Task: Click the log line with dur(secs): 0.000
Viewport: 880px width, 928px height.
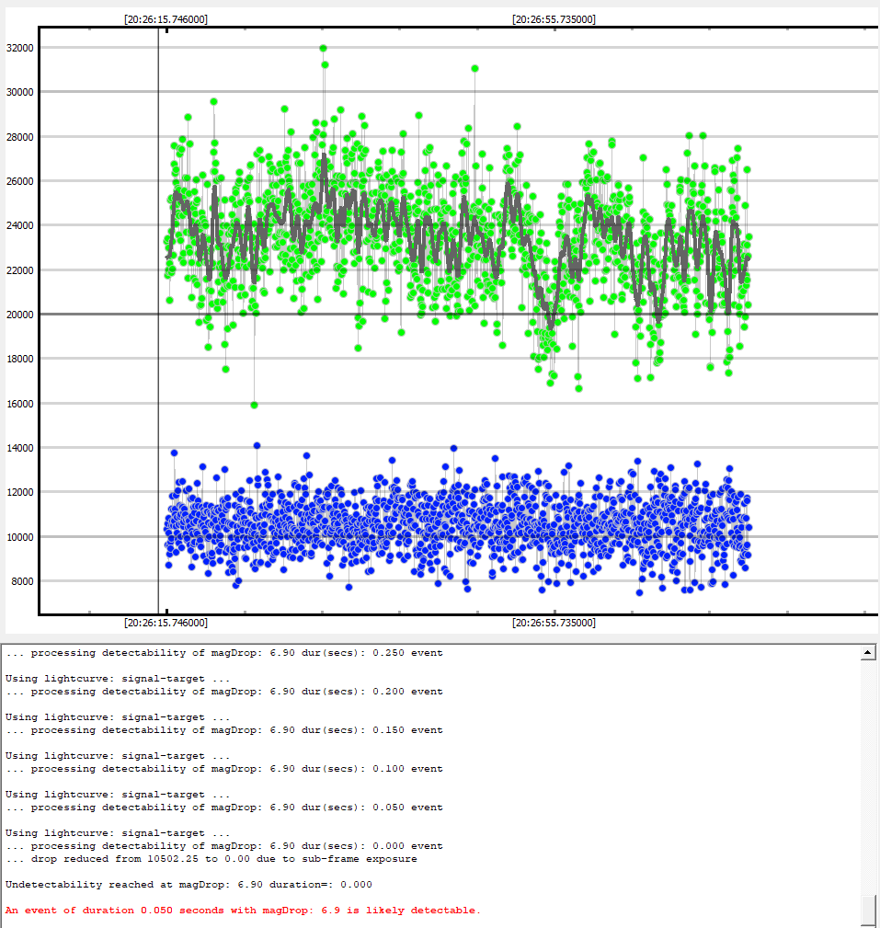Action: coord(223,846)
